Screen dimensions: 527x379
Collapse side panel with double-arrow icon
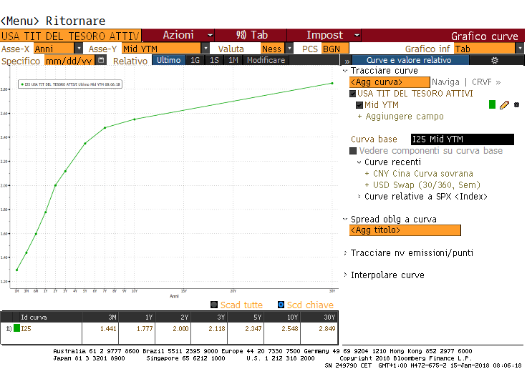click(347, 61)
